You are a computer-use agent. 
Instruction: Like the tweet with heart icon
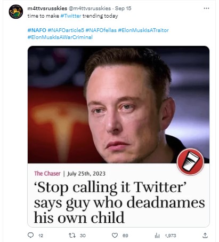tap(115, 236)
